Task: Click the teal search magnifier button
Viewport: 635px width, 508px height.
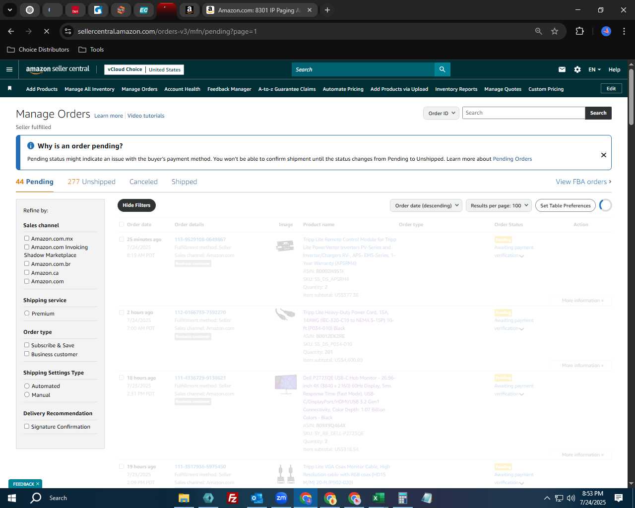Action: [x=442, y=69]
